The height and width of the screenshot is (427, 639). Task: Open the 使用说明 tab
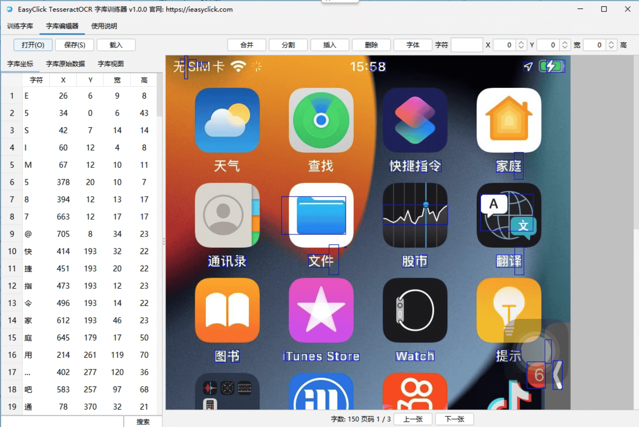(104, 26)
